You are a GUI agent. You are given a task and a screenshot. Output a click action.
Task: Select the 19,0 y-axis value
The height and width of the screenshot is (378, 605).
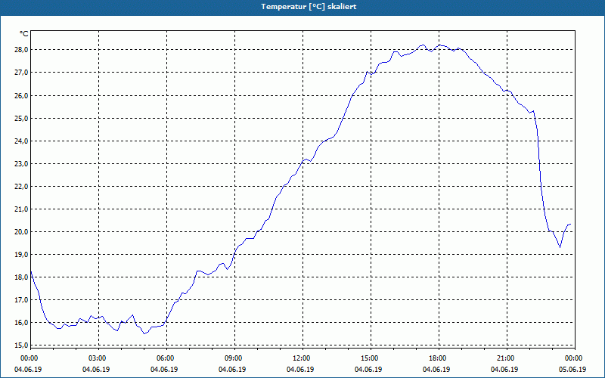tap(22, 255)
